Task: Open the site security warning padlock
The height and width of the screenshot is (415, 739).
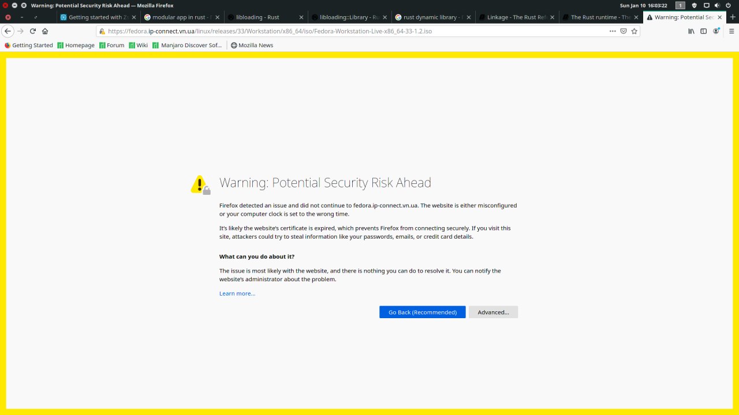Action: 102,31
